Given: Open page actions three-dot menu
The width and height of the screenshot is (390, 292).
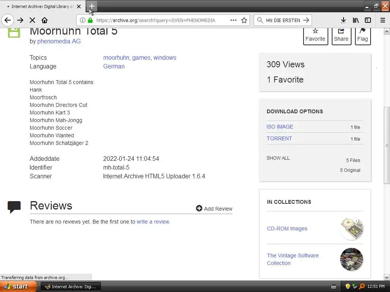Looking at the screenshot, I should (233, 20).
